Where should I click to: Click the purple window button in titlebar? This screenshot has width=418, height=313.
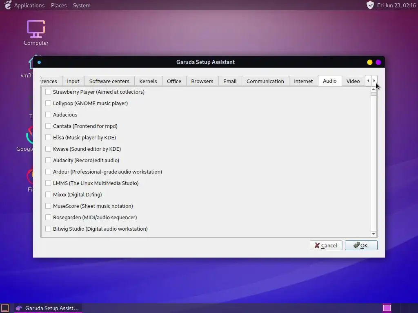pos(378,62)
